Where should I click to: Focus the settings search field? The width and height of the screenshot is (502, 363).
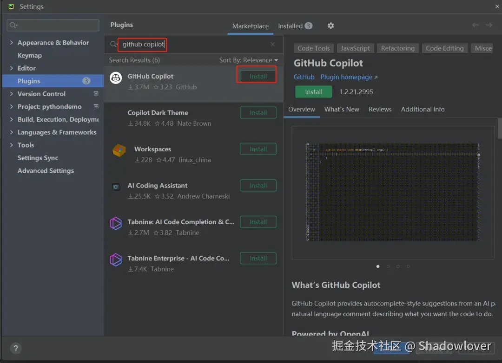(x=53, y=25)
